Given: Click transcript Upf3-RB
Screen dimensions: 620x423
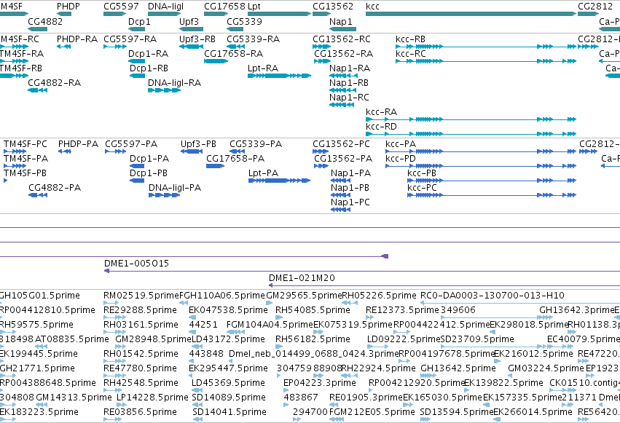Looking at the screenshot, I should pos(191,47).
